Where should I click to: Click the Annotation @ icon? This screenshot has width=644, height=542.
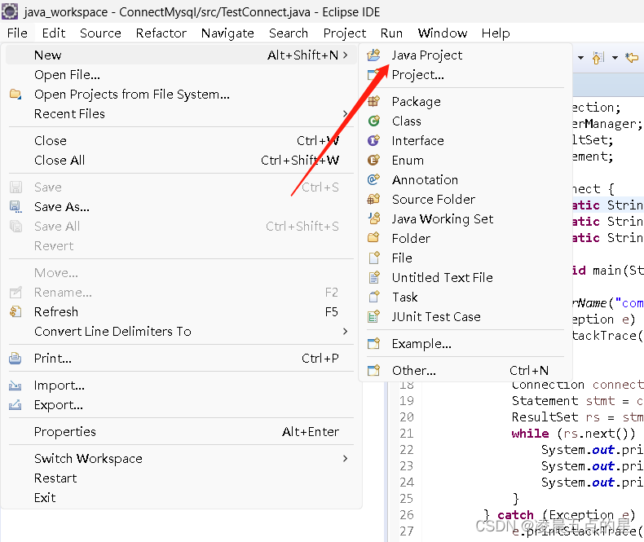tap(373, 179)
